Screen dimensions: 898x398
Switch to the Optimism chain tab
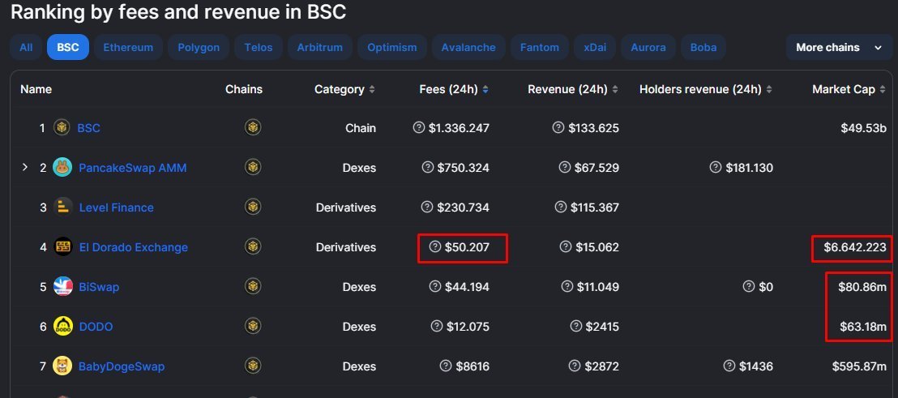[392, 48]
